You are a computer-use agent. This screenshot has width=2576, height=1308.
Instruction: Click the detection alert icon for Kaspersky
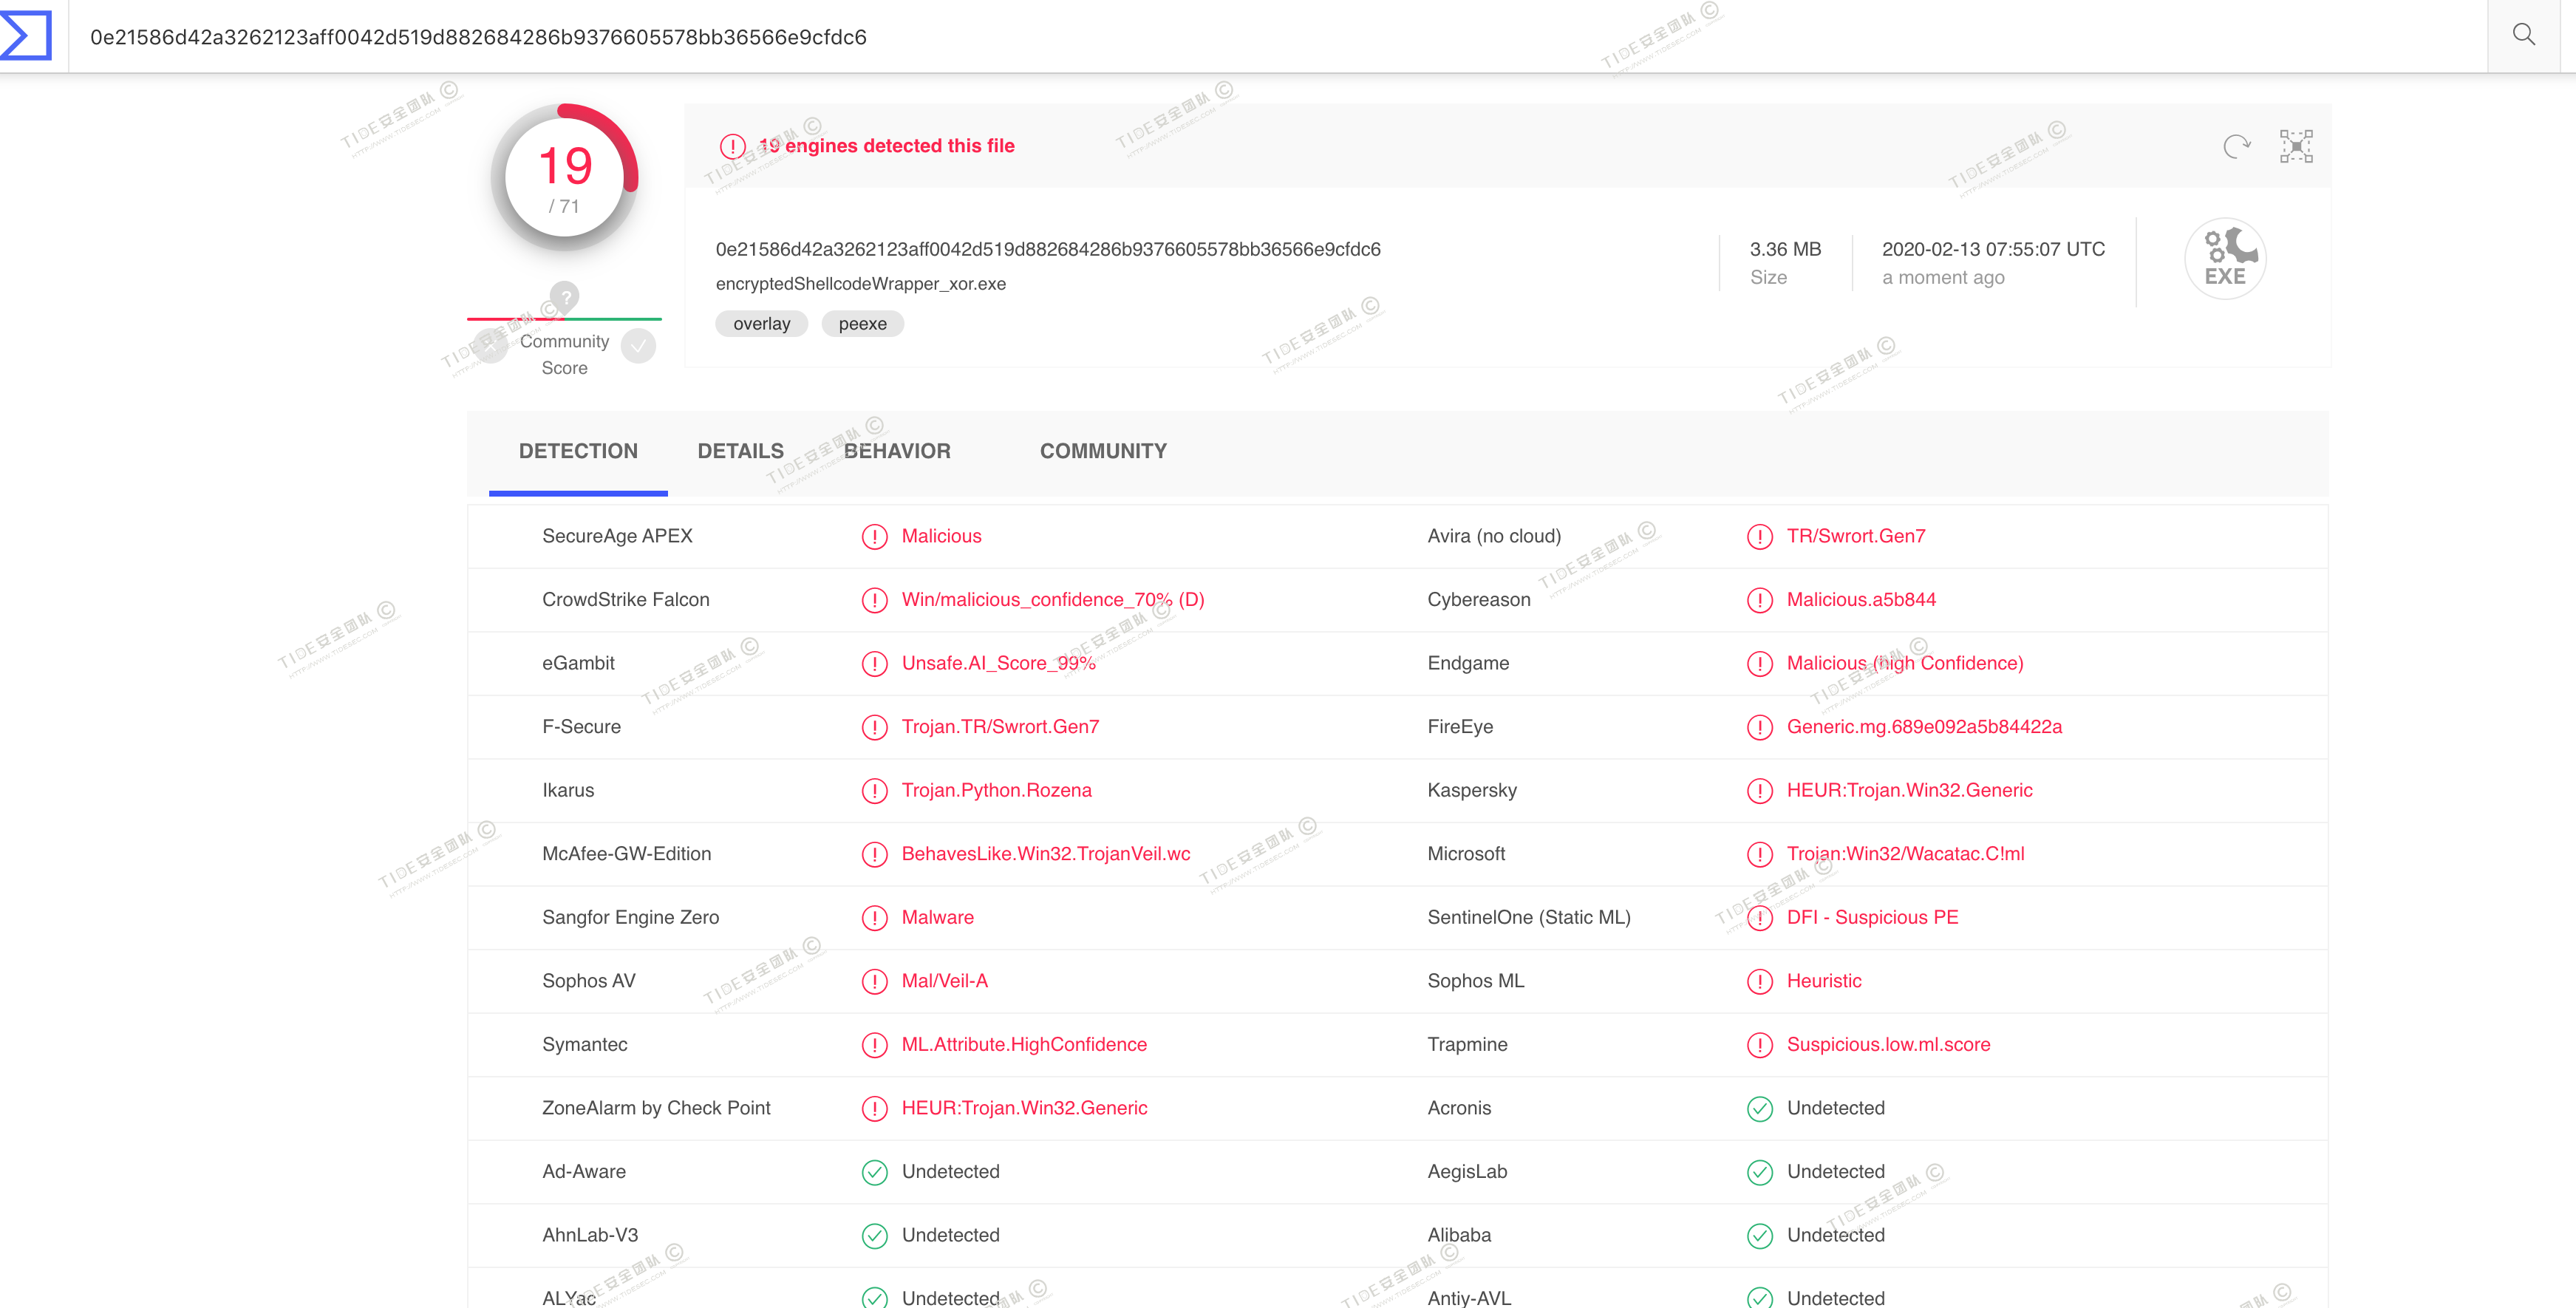pyautogui.click(x=1759, y=791)
